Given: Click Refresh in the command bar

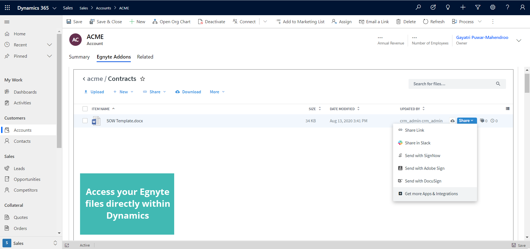Looking at the screenshot, I should coord(434,22).
